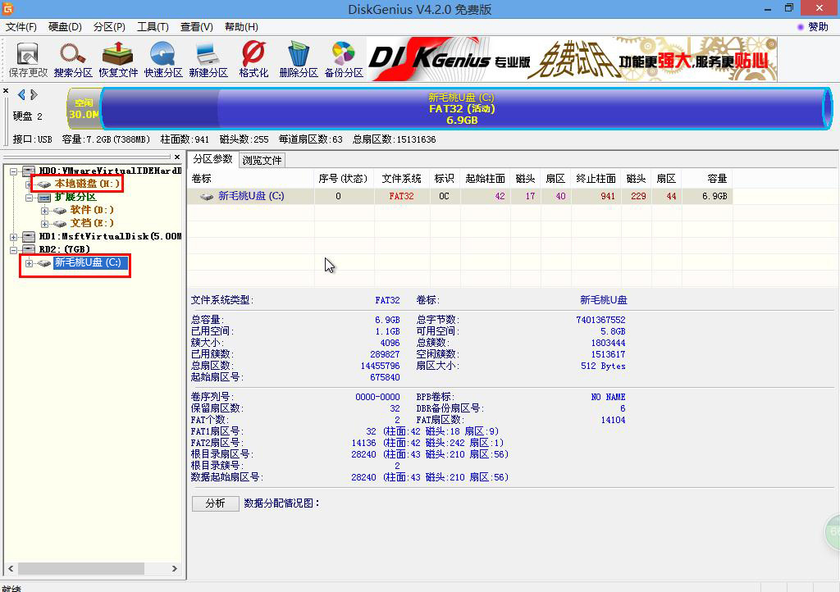Viewport: 840px width, 592px height.
Task: Select 软件 (D:) partition in the tree
Action: pyautogui.click(x=92, y=210)
